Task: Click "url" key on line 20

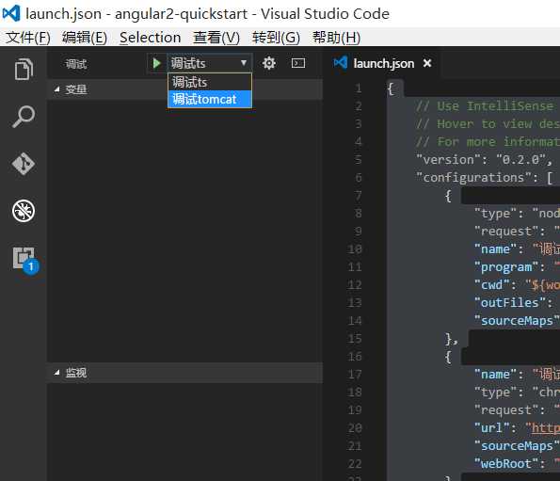Action: tap(492, 427)
